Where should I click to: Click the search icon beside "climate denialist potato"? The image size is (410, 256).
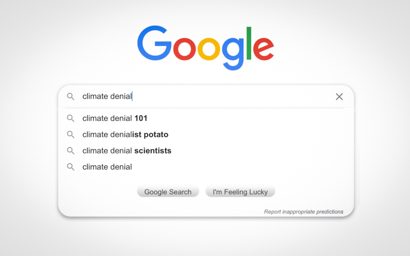point(71,135)
